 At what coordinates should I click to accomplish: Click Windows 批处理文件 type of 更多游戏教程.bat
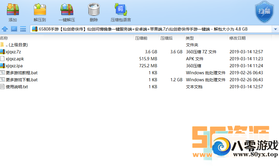(206, 73)
